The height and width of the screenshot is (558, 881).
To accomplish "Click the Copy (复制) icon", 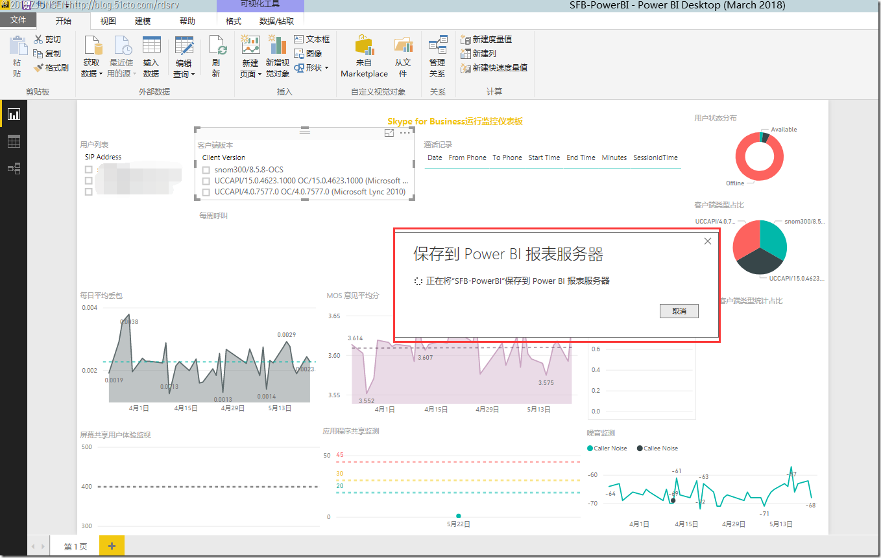I will coord(38,54).
